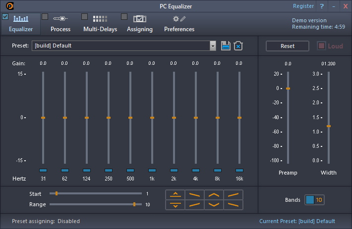The image size is (352, 229).
Task: Toggle the 62 Hz band button
Action: (x=65, y=170)
